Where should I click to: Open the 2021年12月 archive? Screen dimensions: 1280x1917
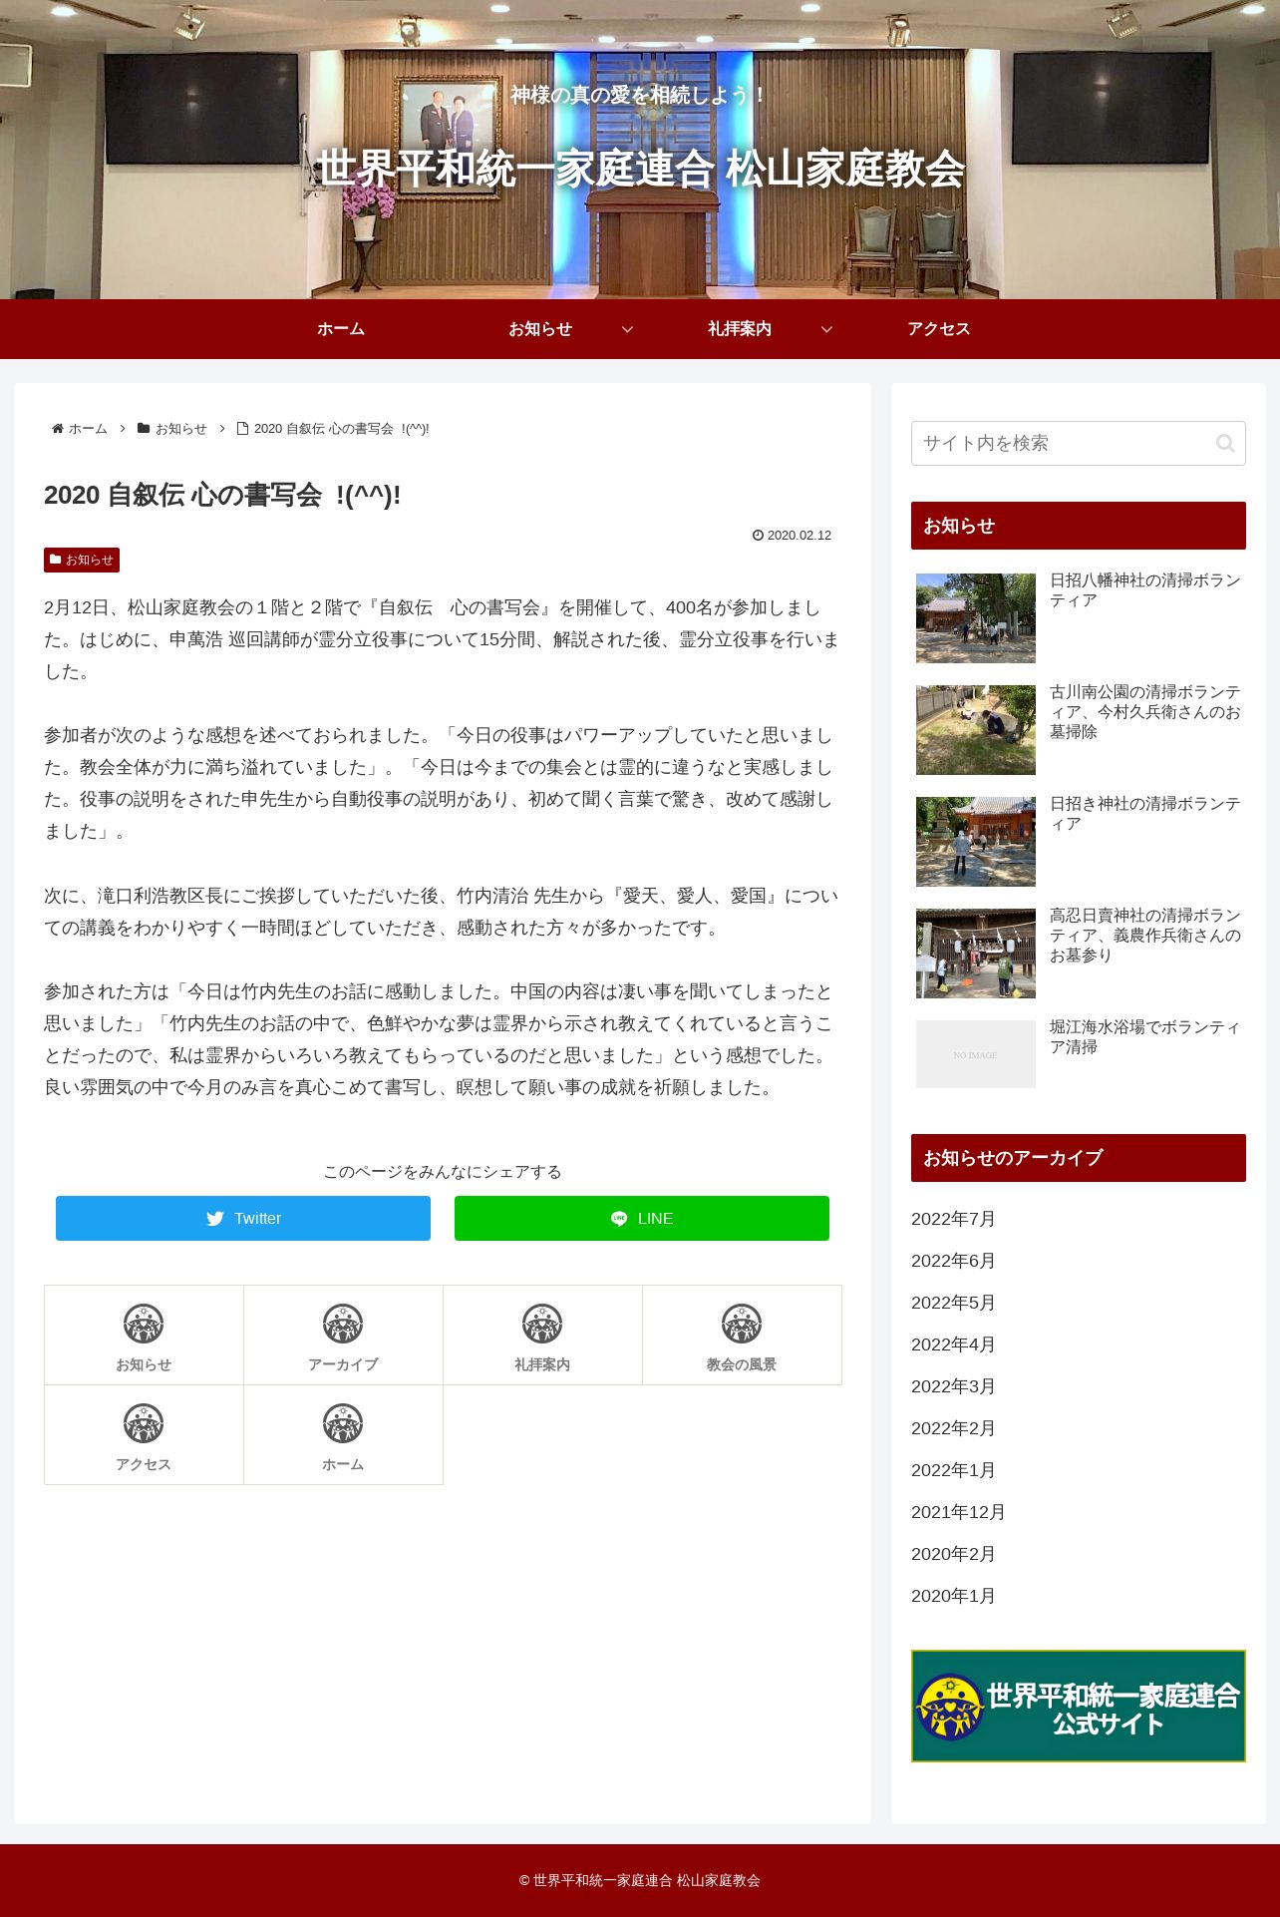click(958, 1512)
